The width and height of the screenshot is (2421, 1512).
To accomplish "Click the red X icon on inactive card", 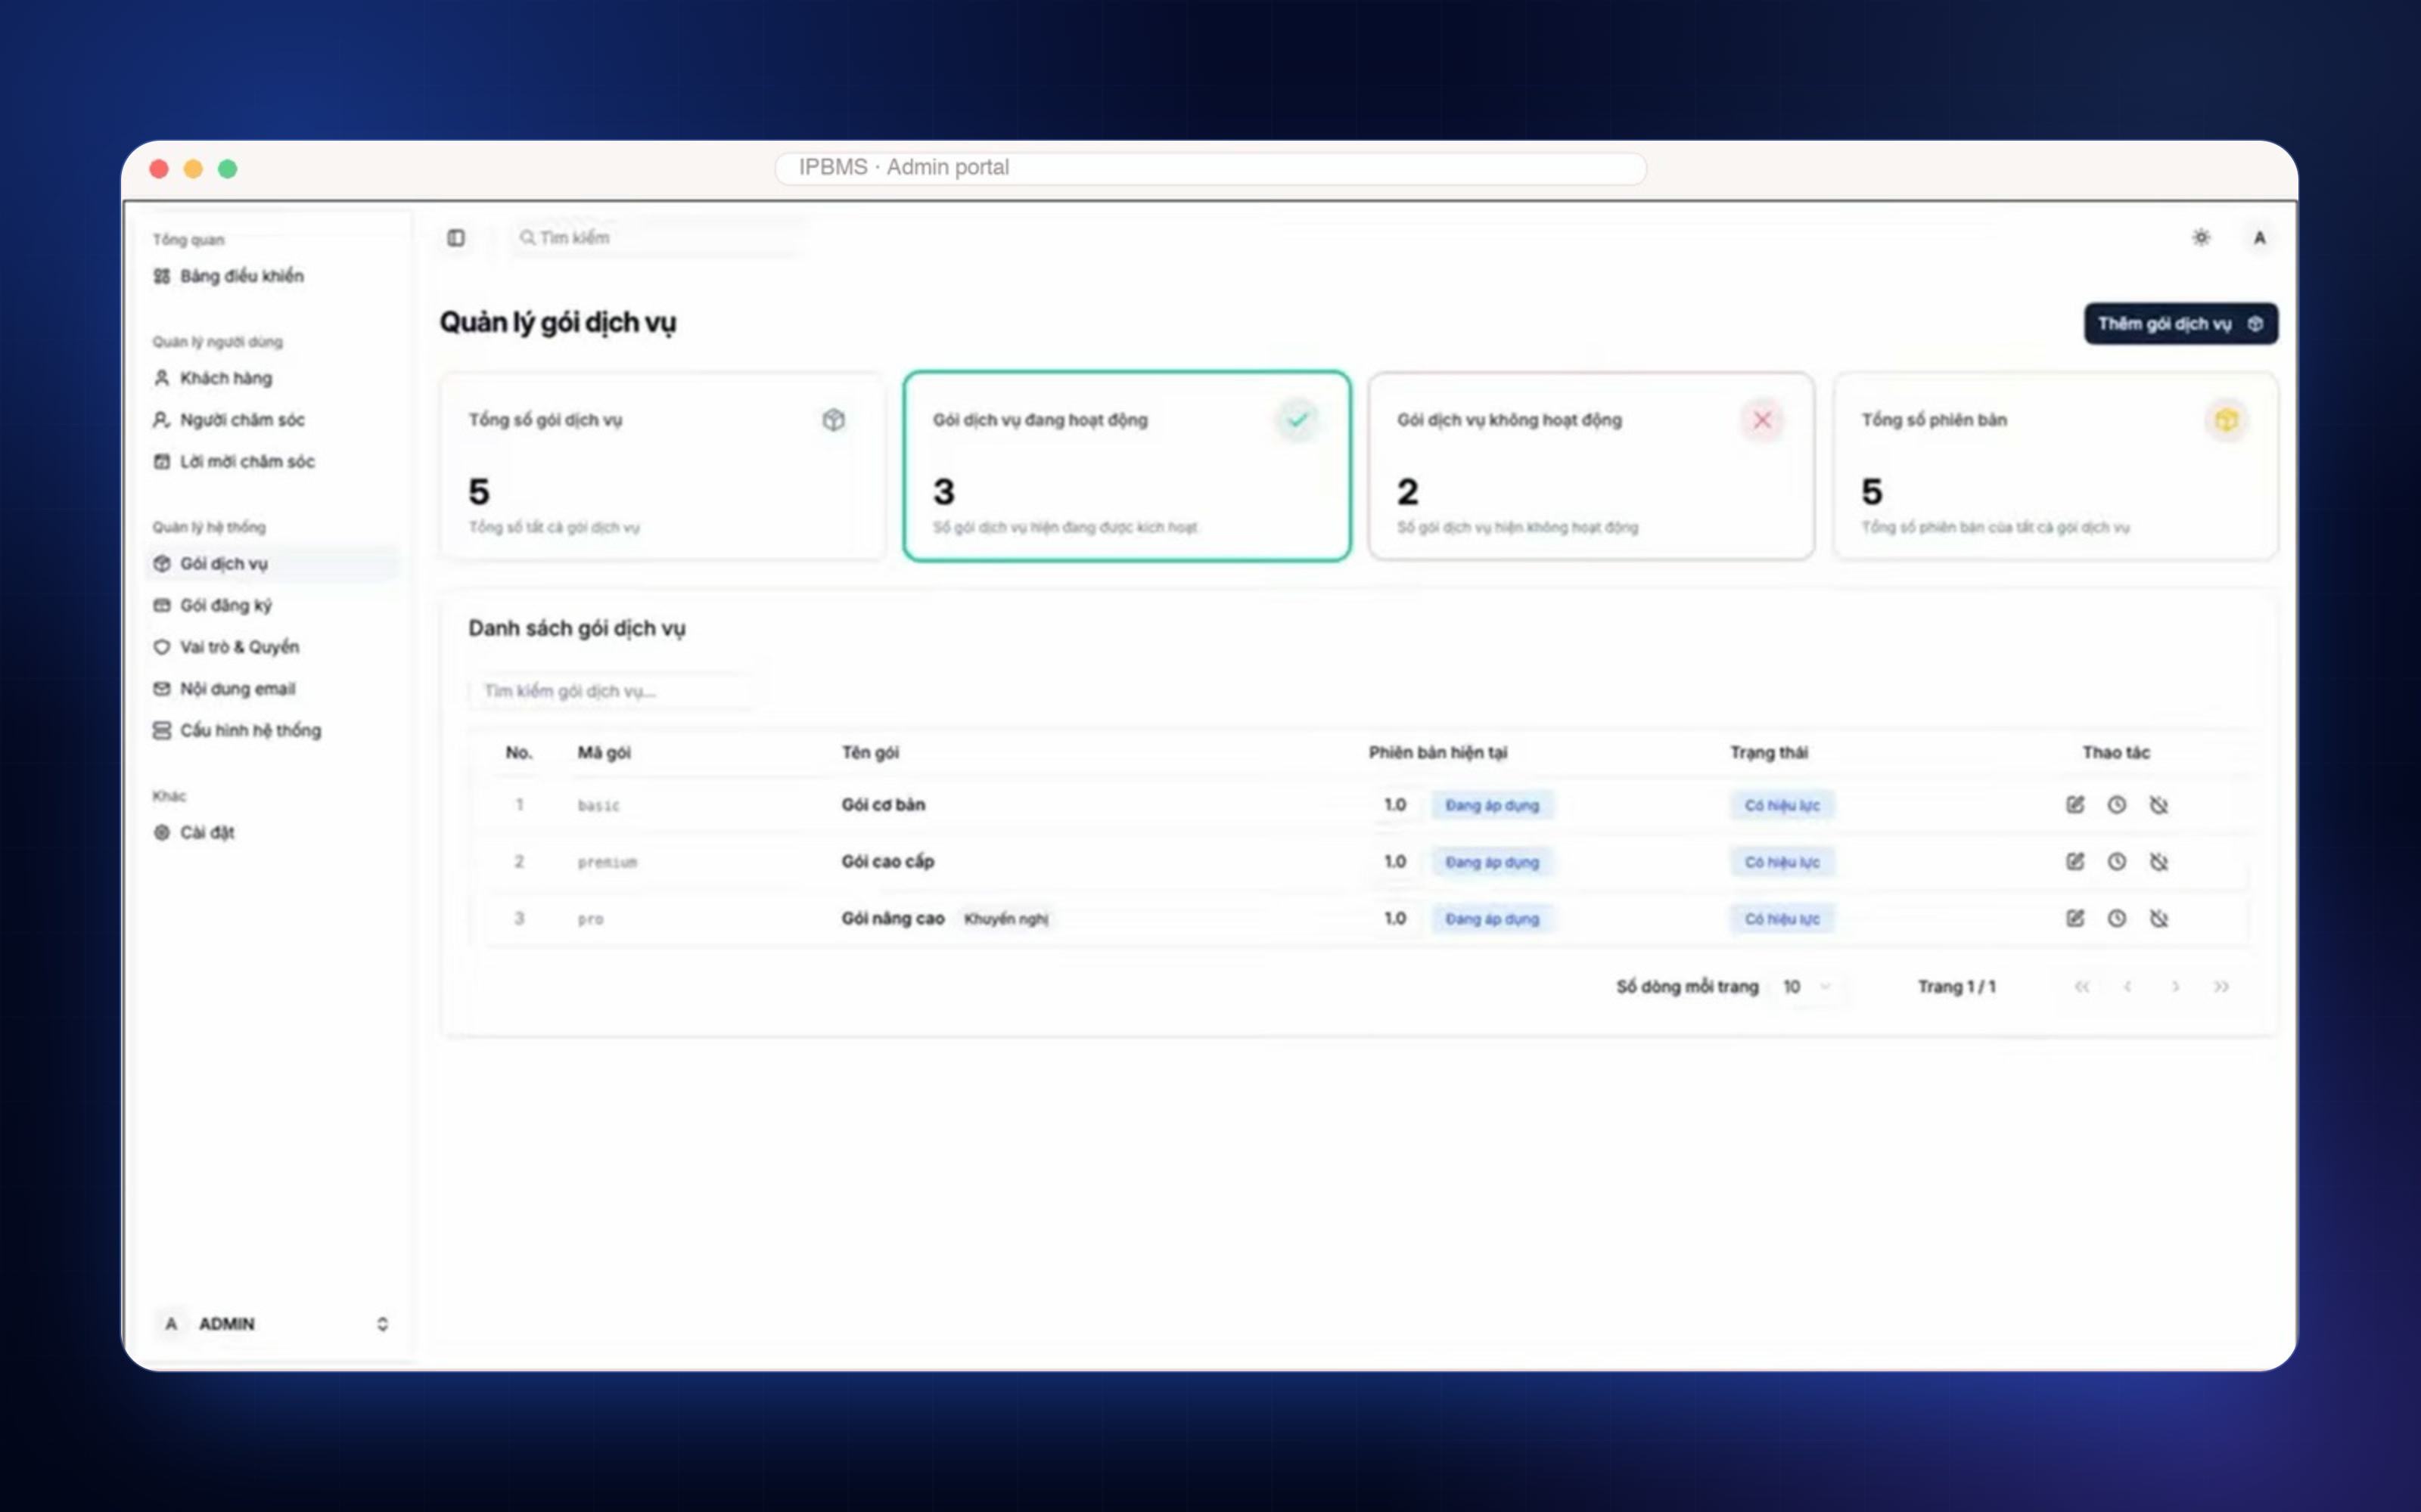I will 1762,420.
